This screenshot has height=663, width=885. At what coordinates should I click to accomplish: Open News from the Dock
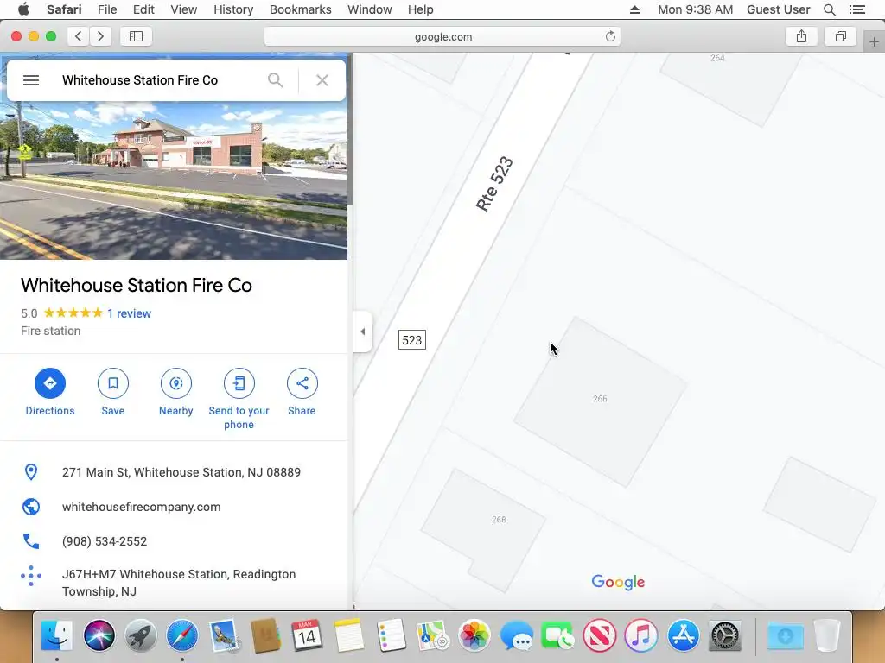pyautogui.click(x=600, y=635)
